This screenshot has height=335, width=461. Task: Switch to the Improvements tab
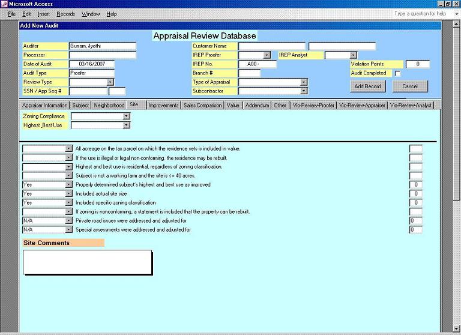click(x=163, y=105)
